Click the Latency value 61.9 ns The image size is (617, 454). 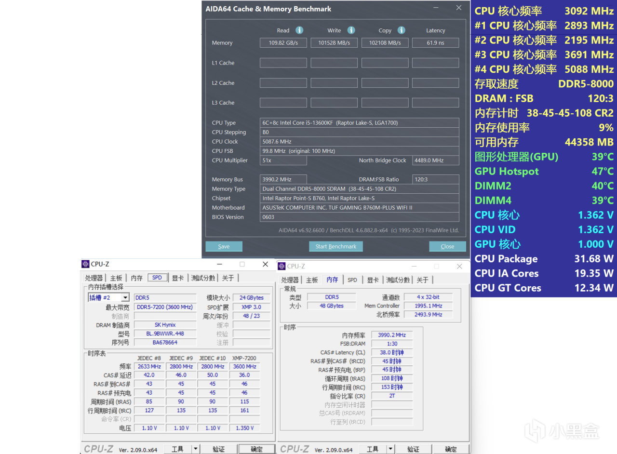[x=435, y=43]
